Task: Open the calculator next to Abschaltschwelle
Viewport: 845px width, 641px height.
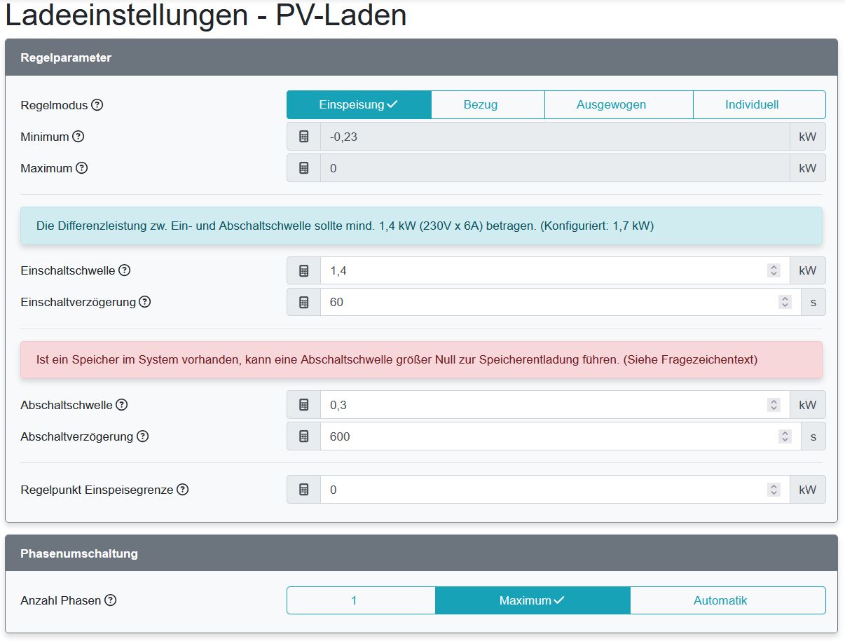Action: (303, 404)
